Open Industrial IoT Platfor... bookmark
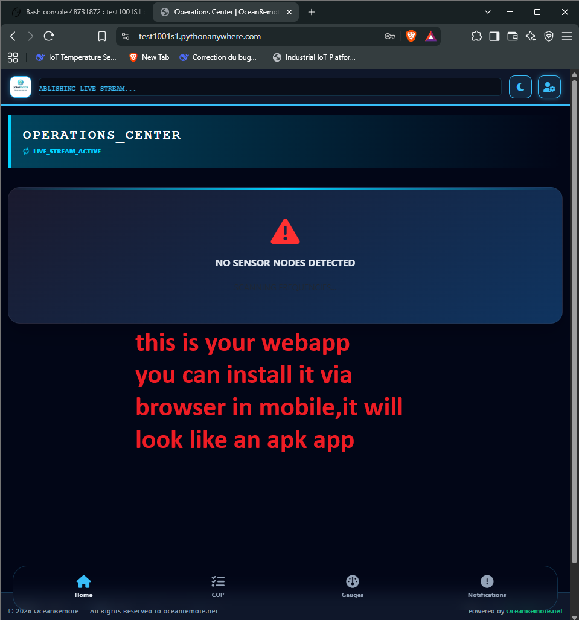The image size is (579, 620). (315, 57)
